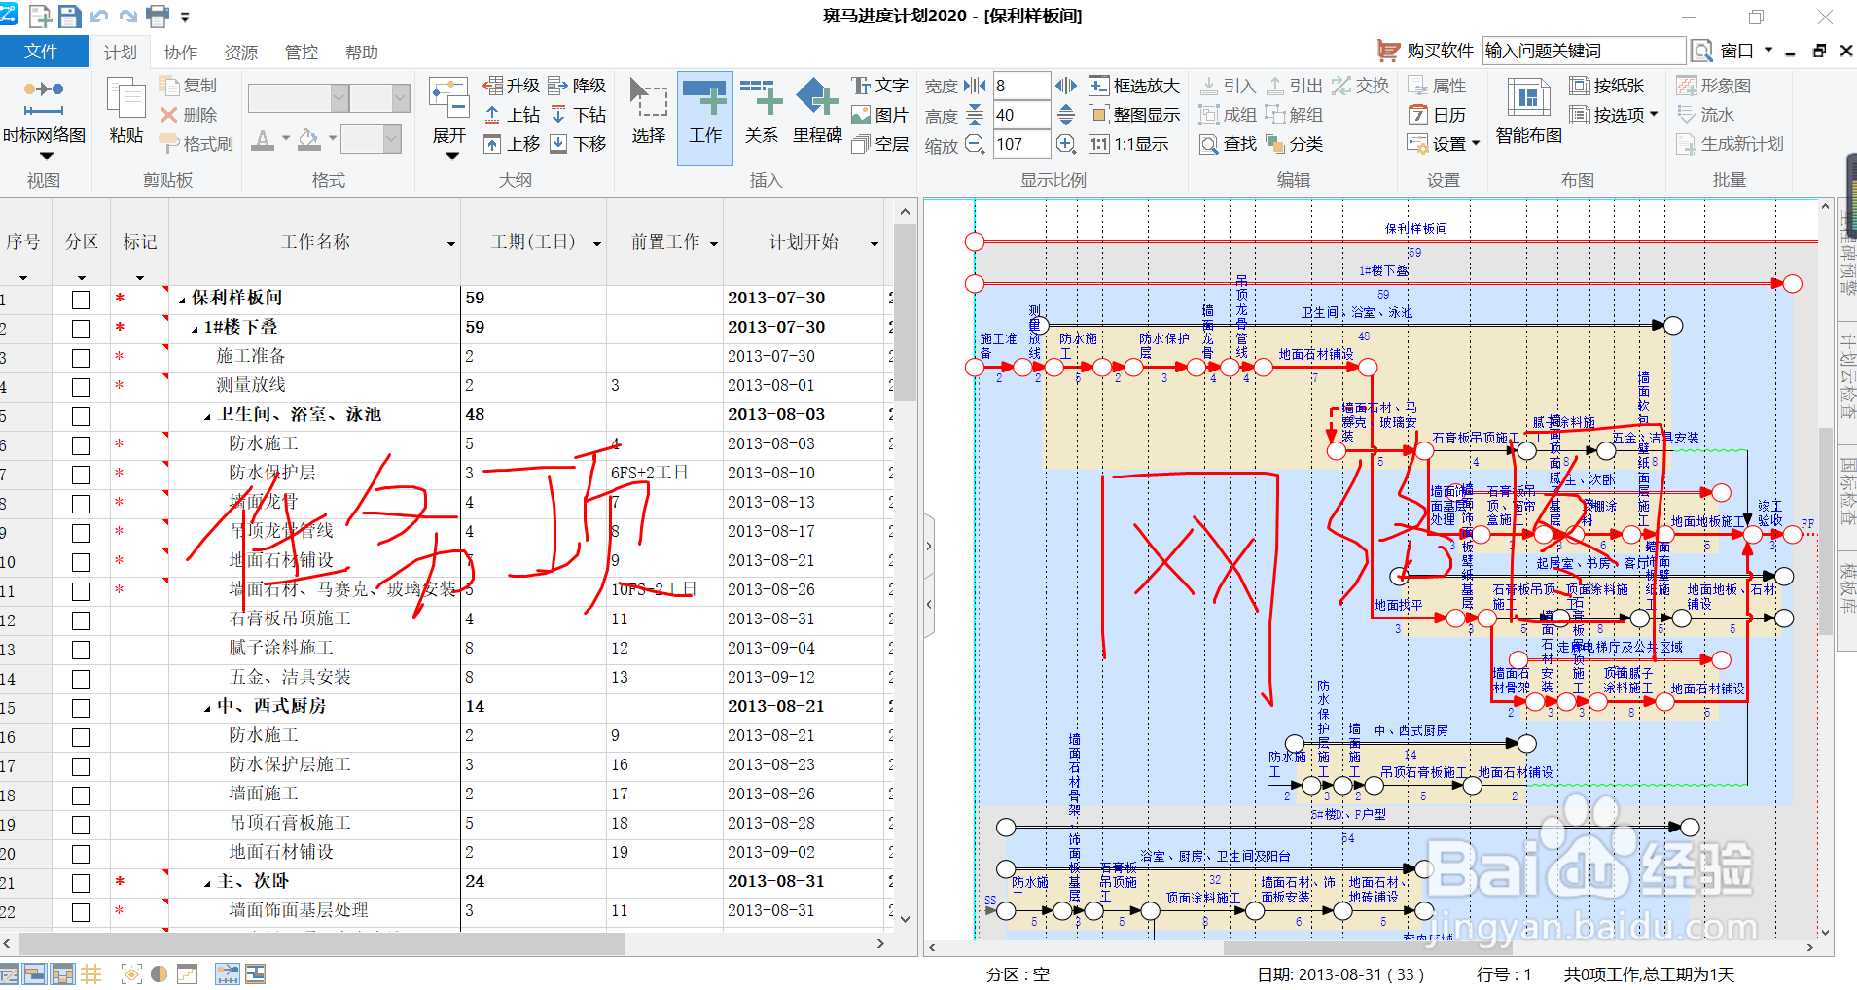The height and width of the screenshot is (990, 1857).
Task: Open the 按选项 dropdown arrow
Action: pyautogui.click(x=1654, y=115)
